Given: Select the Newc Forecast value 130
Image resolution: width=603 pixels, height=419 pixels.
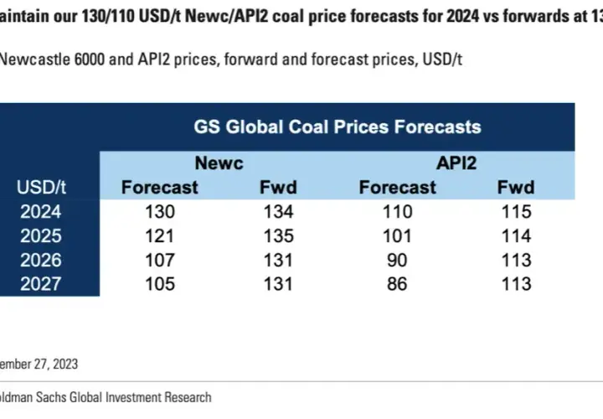Looking at the screenshot, I should coord(160,212).
